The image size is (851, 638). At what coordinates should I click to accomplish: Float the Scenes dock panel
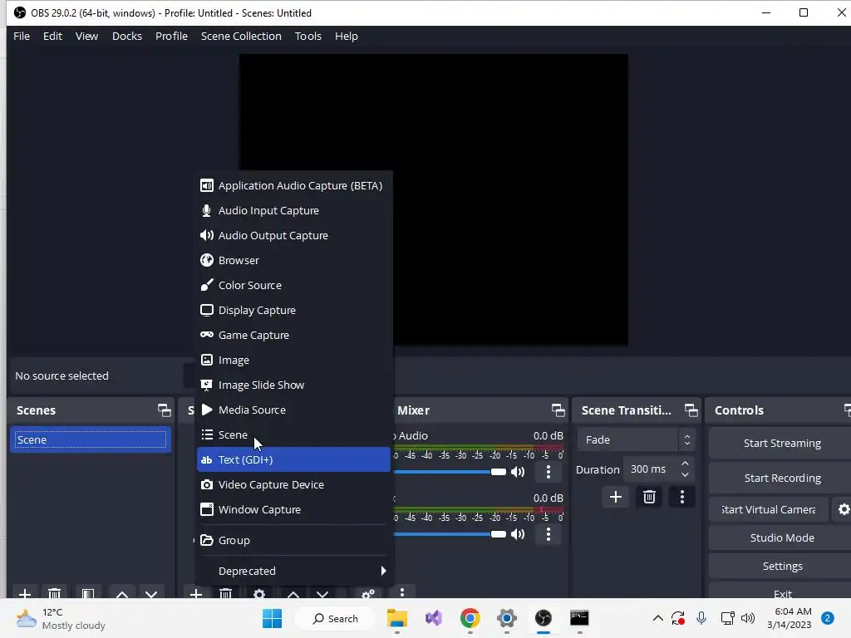[164, 410]
